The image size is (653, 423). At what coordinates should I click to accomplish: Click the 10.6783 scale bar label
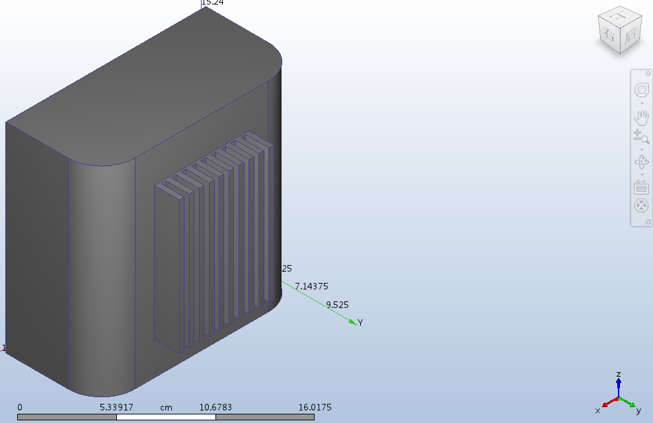(215, 407)
